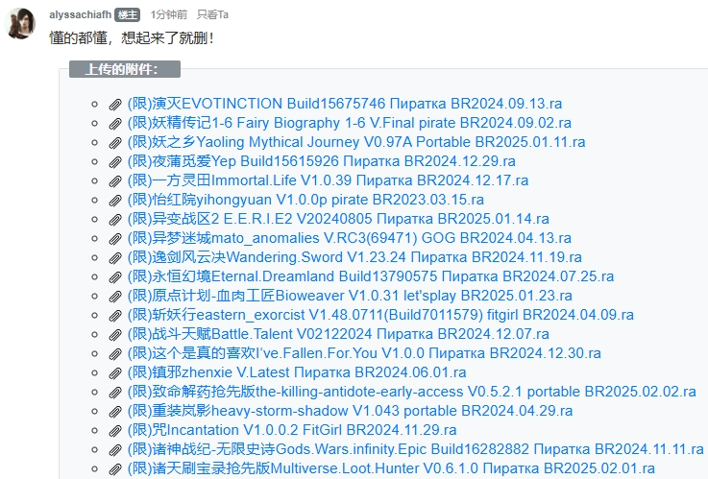Viewport: 708px width, 479px height.
Task: Download zhenxie V.Latest attachment
Action: [297, 372]
